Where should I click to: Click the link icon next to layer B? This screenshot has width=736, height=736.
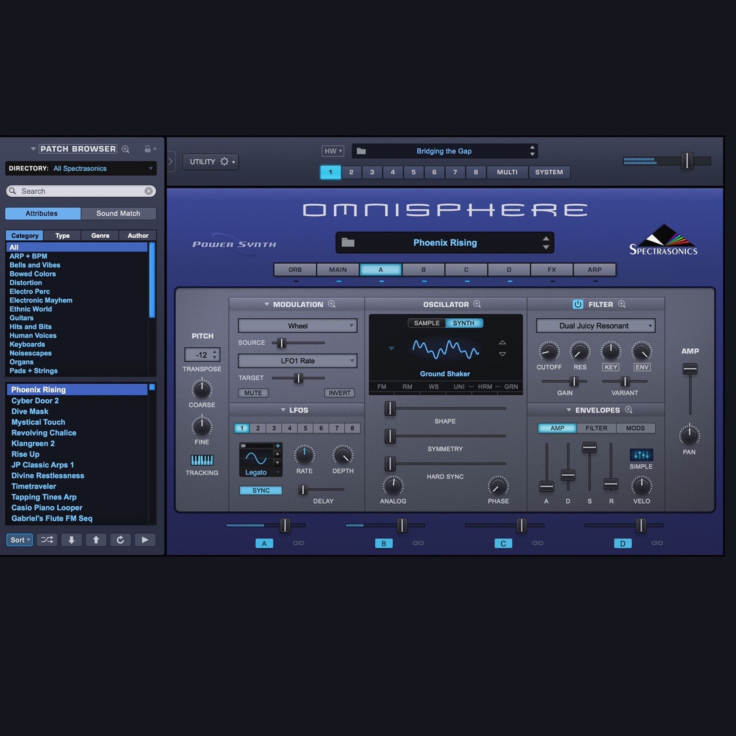418,543
